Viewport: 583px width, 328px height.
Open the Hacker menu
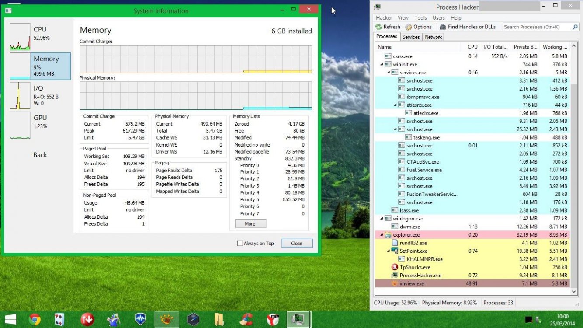(384, 18)
